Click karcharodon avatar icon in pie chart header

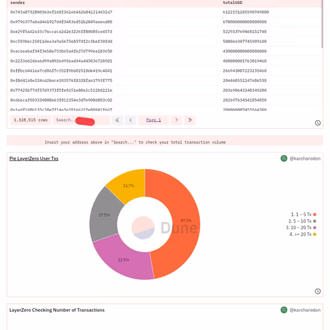click(284, 158)
